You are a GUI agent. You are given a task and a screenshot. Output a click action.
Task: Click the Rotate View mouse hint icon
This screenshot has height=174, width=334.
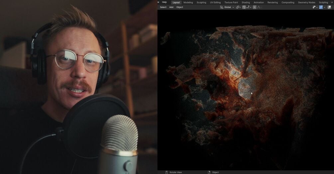point(167,172)
